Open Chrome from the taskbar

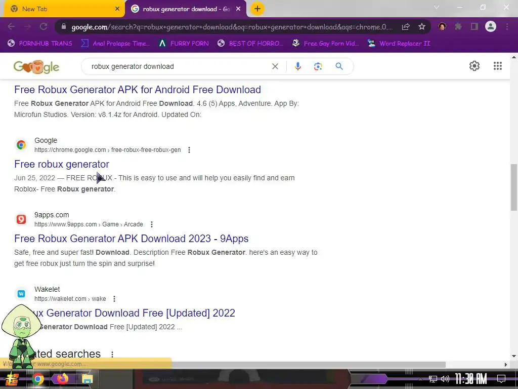tap(38, 379)
